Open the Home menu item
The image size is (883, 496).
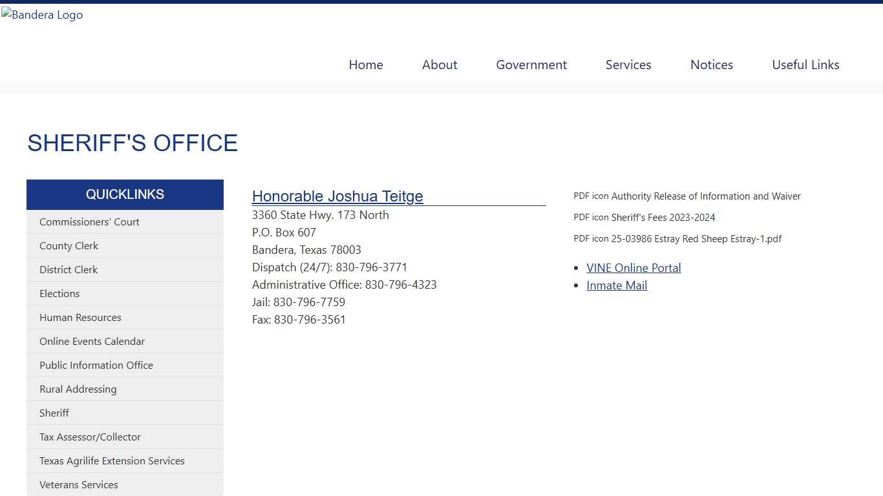pyautogui.click(x=366, y=65)
